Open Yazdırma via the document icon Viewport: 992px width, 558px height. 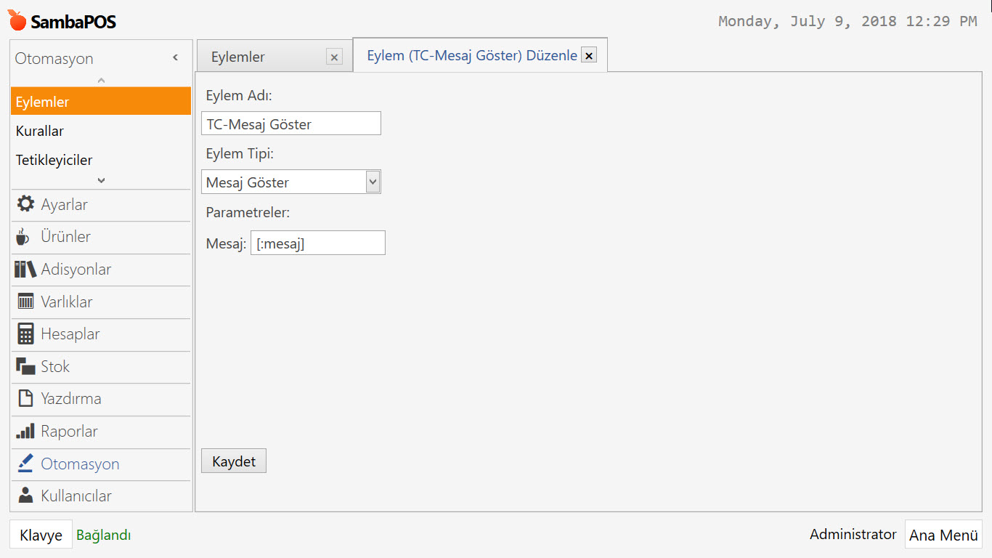(x=25, y=398)
